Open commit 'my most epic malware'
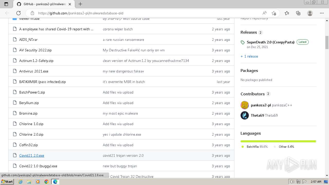The height and width of the screenshot is (185, 329). pos(120,113)
